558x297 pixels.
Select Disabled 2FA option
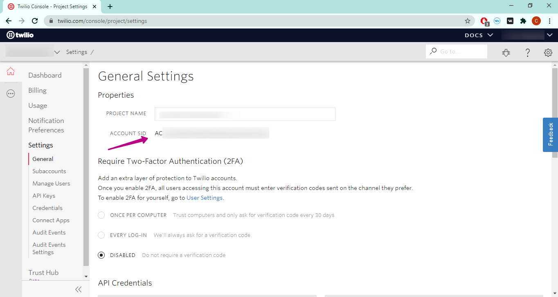tap(101, 255)
